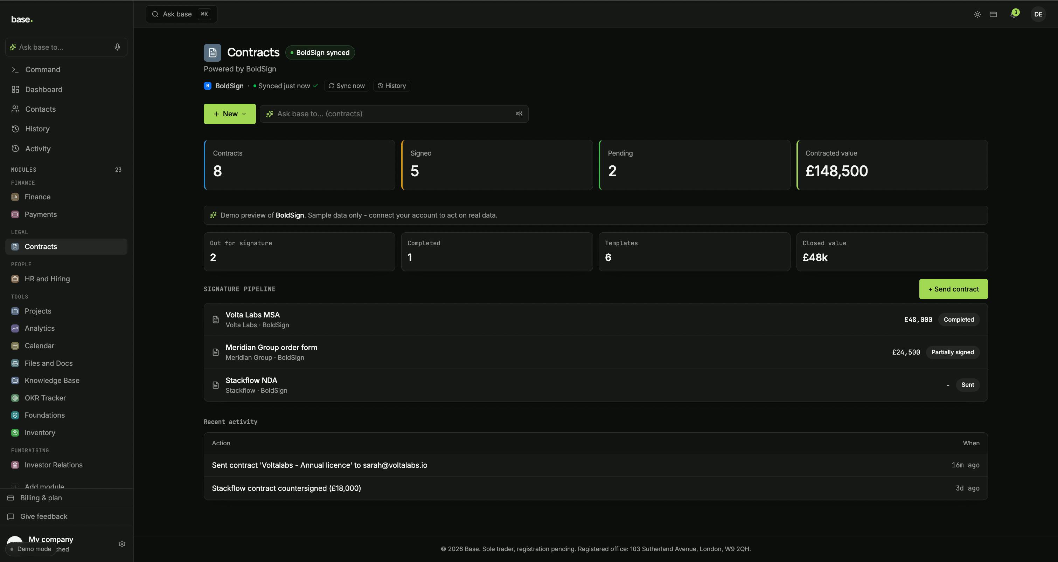The height and width of the screenshot is (562, 1058).
Task: Open Activity in the sidebar
Action: pyautogui.click(x=66, y=149)
